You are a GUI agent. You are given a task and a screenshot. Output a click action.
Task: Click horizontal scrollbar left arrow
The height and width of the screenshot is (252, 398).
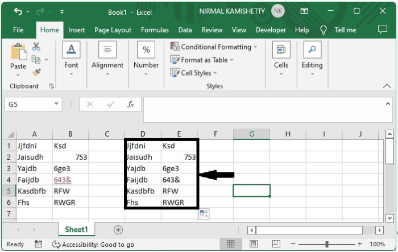[251, 230]
